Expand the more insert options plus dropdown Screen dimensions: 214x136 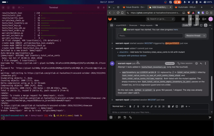188,106
